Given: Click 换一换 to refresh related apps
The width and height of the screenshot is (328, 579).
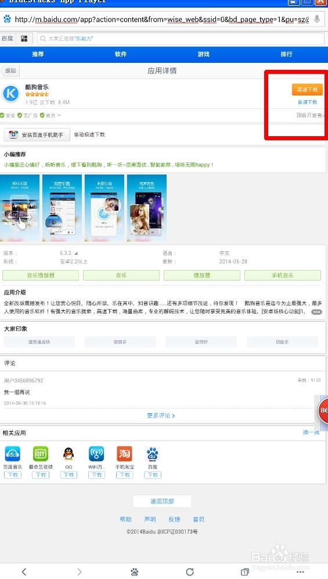Looking at the screenshot, I should click(x=311, y=432).
